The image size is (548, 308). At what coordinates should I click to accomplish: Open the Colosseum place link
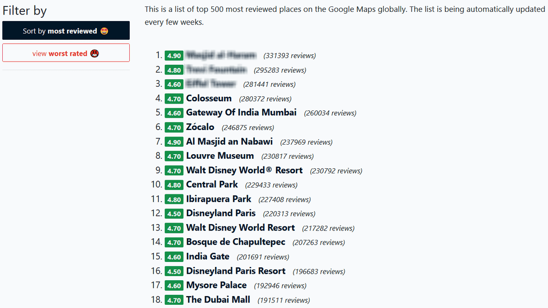tap(209, 98)
